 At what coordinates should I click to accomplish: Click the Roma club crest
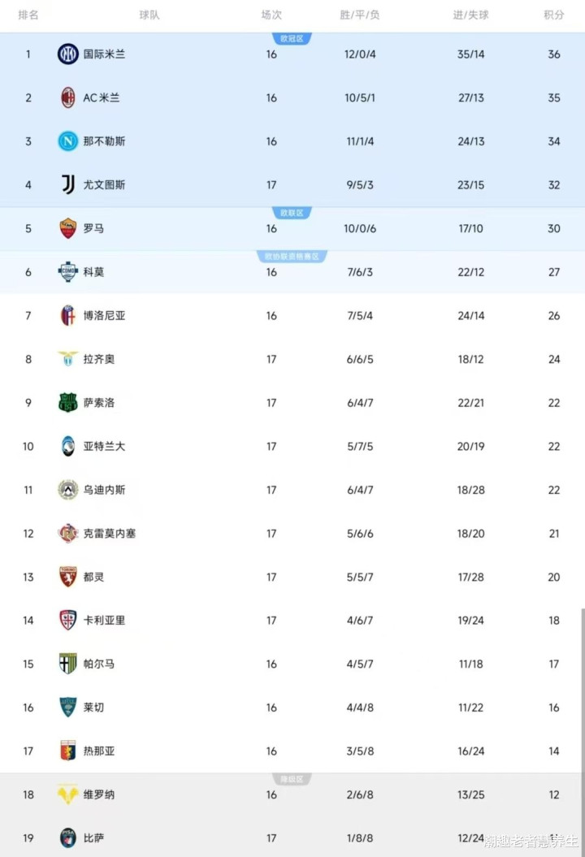tap(68, 229)
